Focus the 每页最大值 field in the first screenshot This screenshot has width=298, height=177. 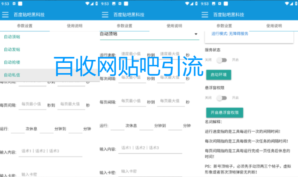(x=71, y=105)
